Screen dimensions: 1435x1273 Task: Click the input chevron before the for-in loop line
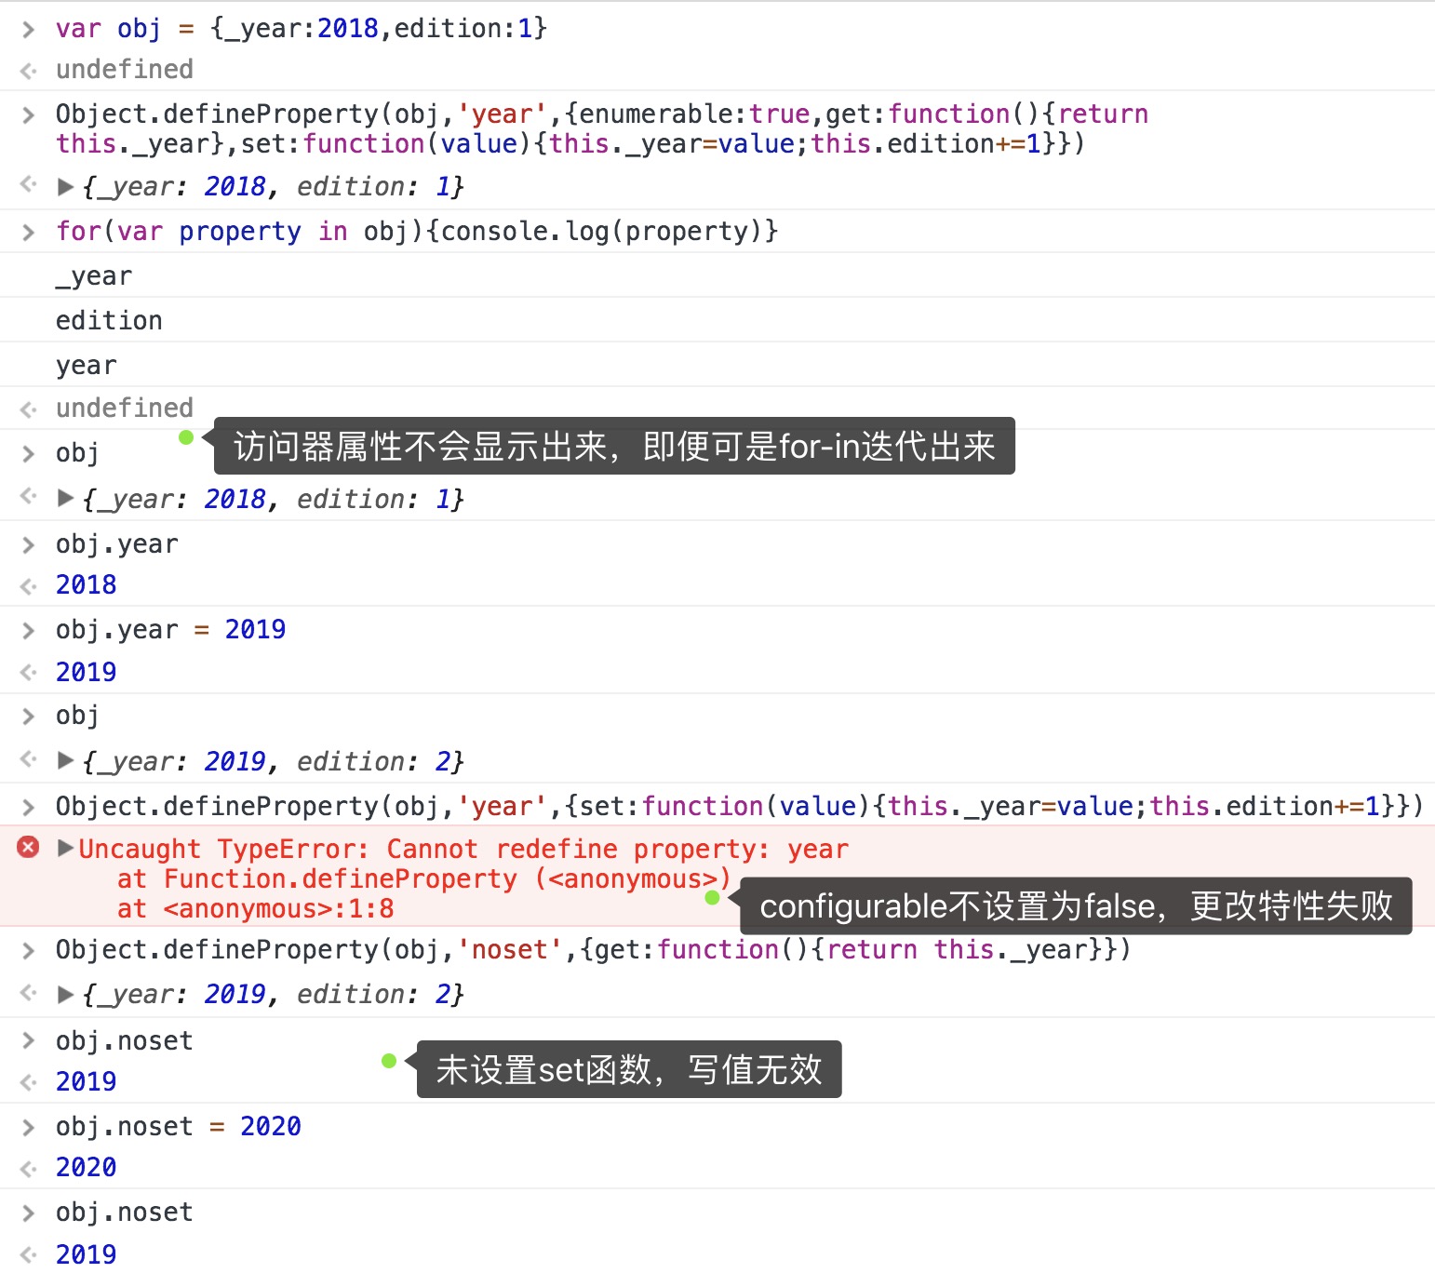click(x=29, y=232)
